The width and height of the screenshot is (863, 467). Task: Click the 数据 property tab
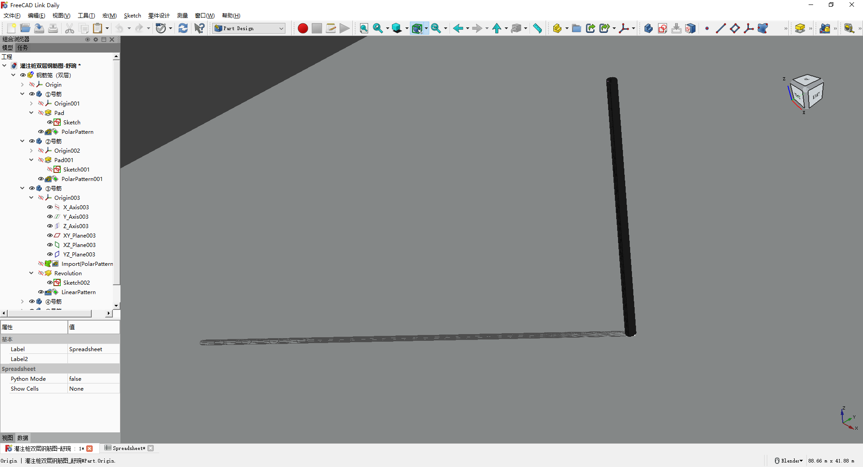22,438
